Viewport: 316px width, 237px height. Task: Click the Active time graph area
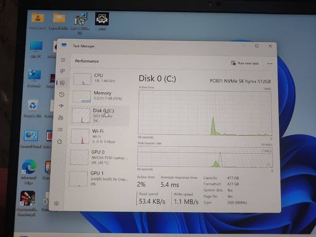point(205,113)
